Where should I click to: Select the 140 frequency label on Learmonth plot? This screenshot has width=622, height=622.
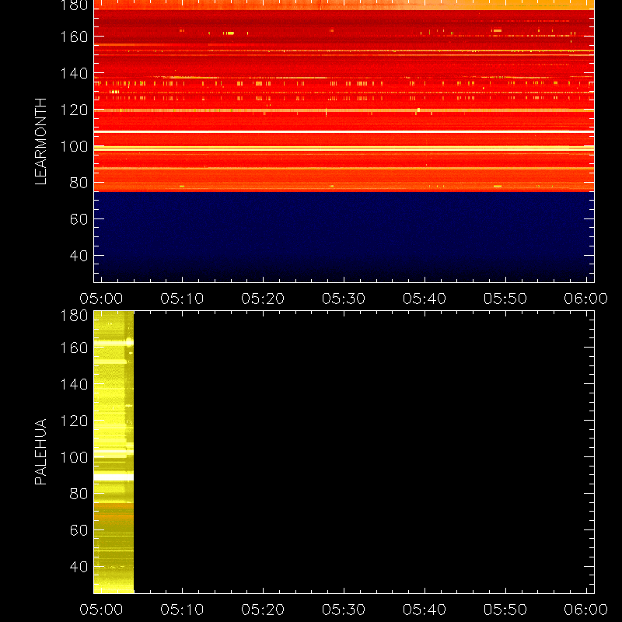74,73
